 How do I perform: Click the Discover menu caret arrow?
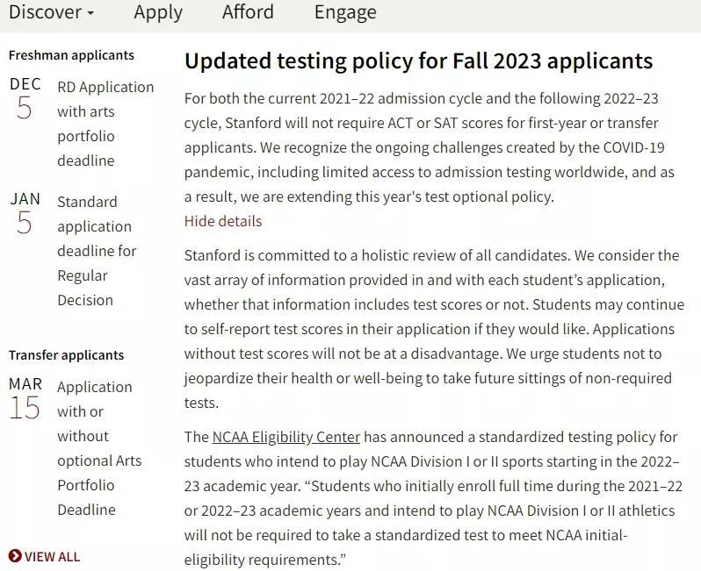pos(90,14)
